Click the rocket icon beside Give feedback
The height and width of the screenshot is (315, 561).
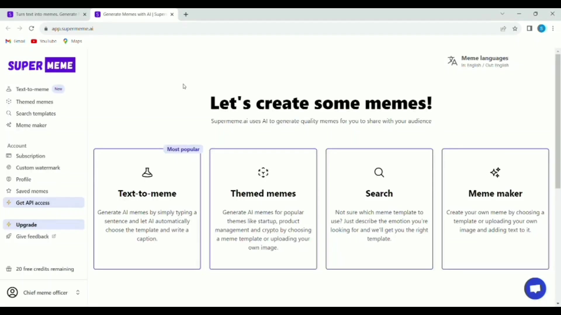point(9,236)
